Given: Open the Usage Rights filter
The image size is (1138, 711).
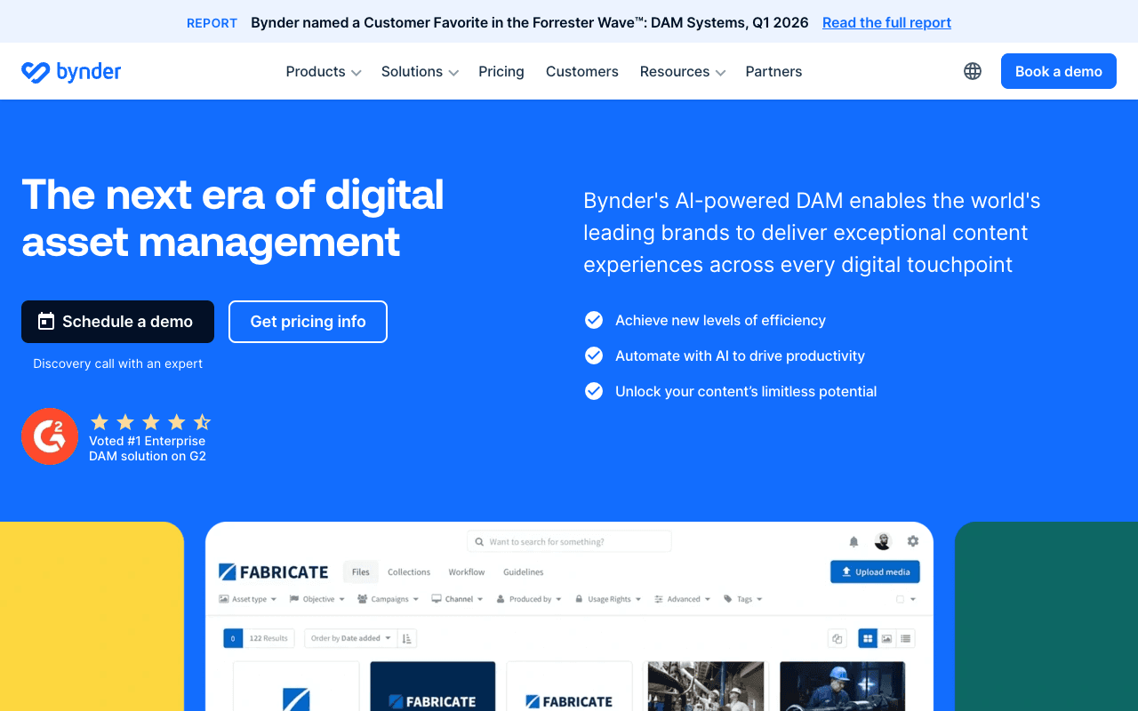Looking at the screenshot, I should point(608,599).
